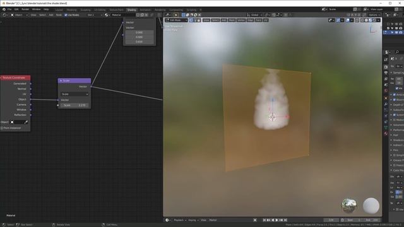The height and width of the screenshot is (227, 404).
Task: Open the File menu
Action: (9, 9)
